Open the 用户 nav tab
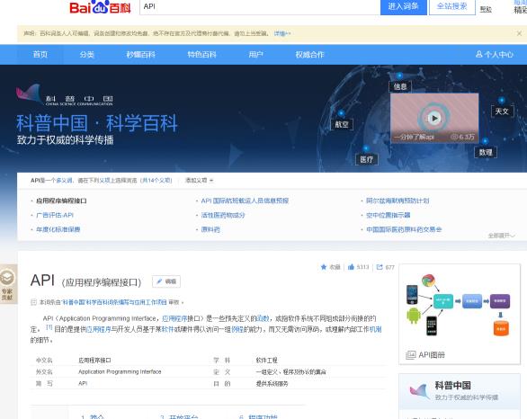 click(255, 55)
